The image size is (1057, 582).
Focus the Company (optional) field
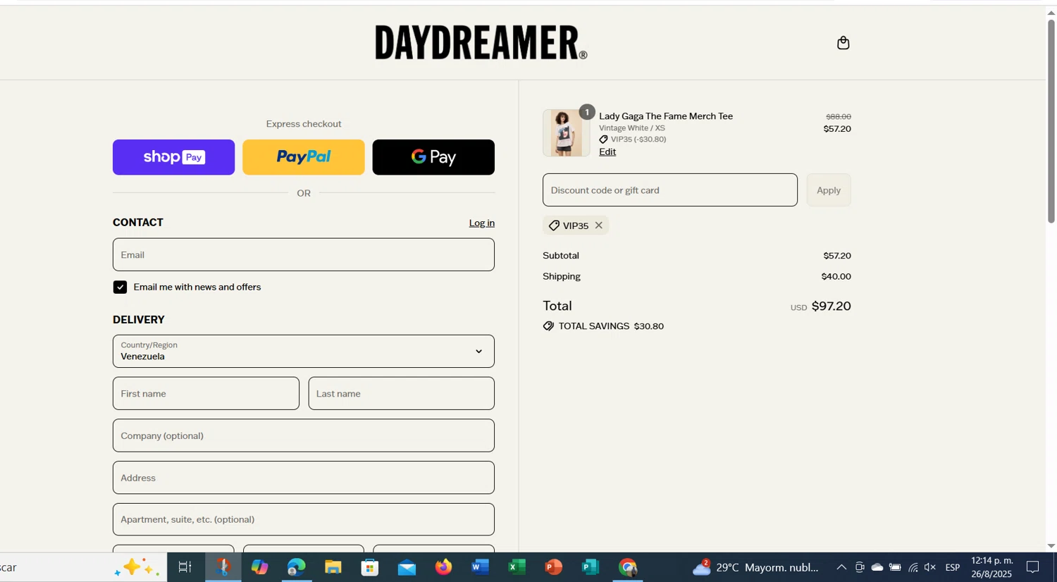304,435
